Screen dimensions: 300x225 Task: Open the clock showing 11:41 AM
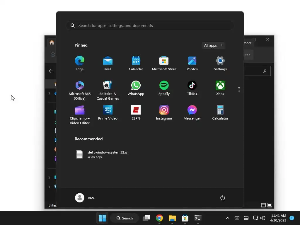click(x=278, y=218)
